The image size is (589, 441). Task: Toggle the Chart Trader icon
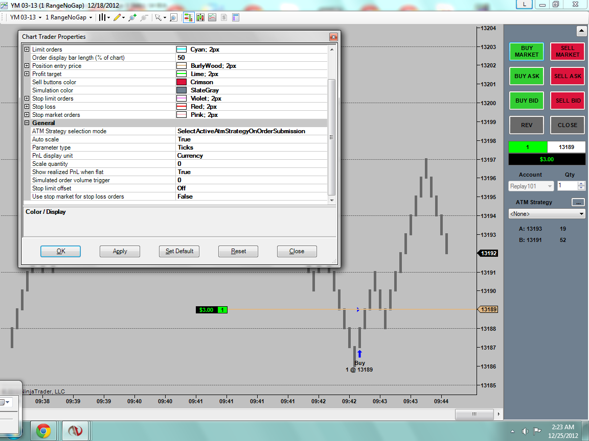(x=189, y=17)
